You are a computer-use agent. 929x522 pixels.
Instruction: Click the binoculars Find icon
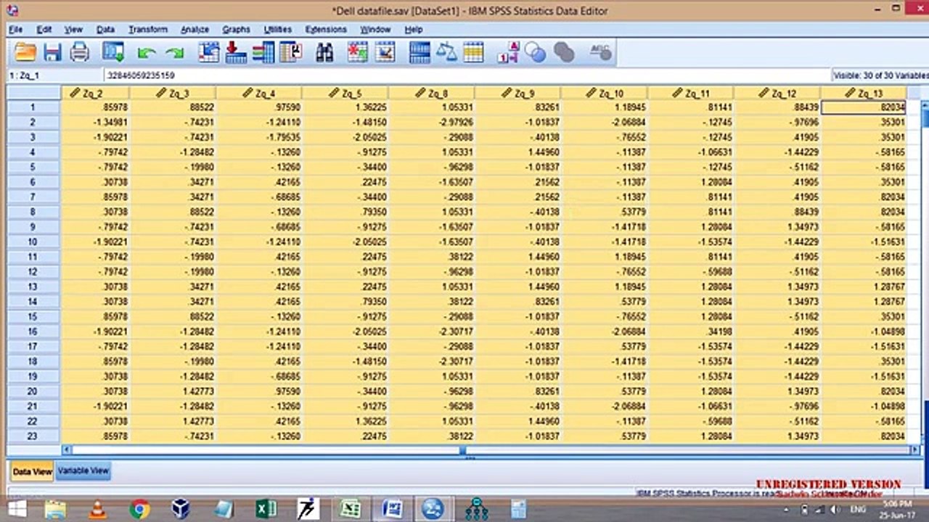tap(324, 52)
